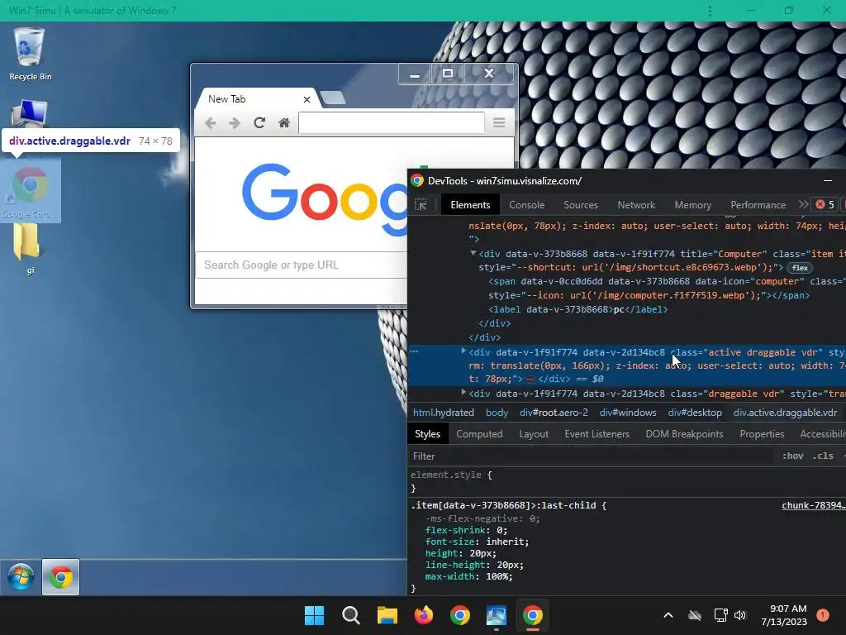Screen dimensions: 846x635
Task: Switch to the Console tab in DevTools
Action: pyautogui.click(x=526, y=205)
